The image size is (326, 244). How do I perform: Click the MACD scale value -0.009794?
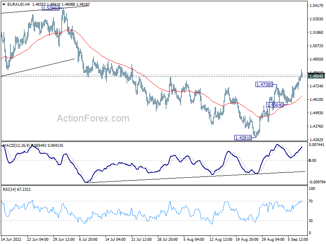click(317, 182)
